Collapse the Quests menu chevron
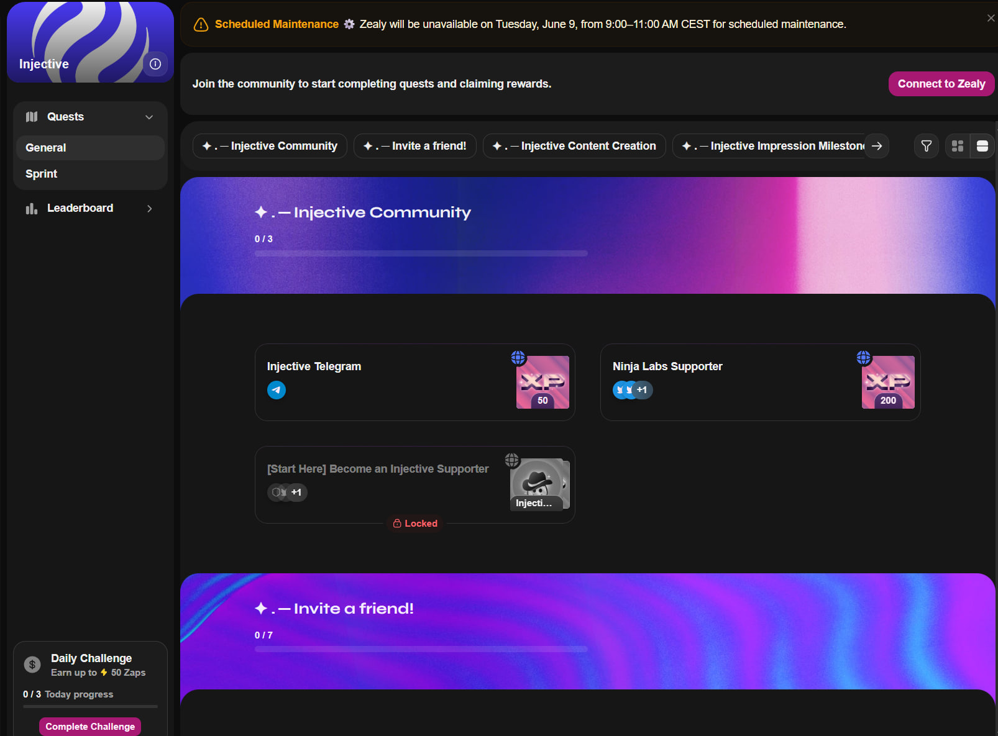Viewport: 998px width, 736px height. 149,117
